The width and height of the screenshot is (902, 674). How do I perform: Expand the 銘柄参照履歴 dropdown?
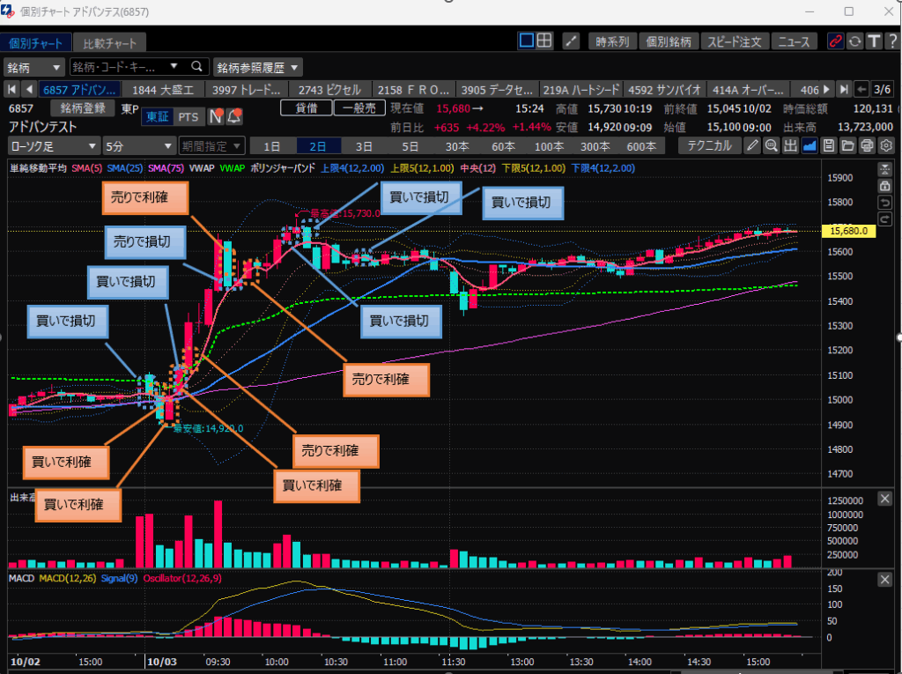click(x=258, y=67)
